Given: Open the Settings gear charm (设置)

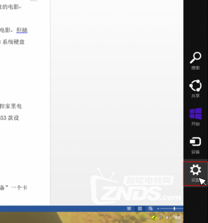Looking at the screenshot, I should [196, 173].
